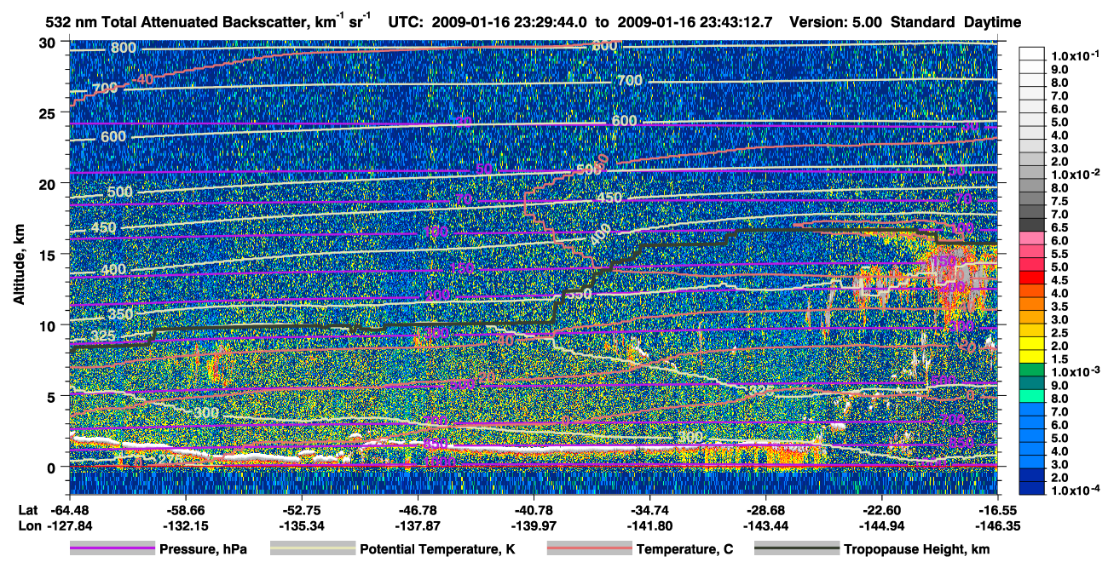Click the salmon Temperature legend line sample
Image resolution: width=1108 pixels, height=568 pixels.
click(x=588, y=549)
